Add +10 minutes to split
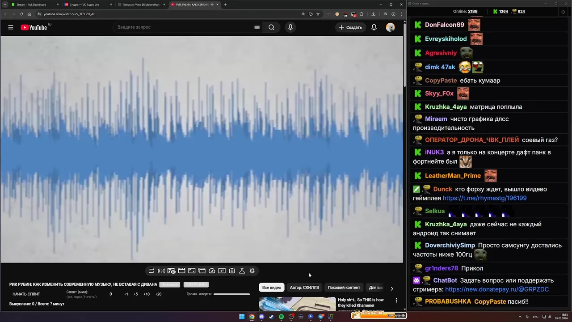The image size is (572, 322). (147, 294)
